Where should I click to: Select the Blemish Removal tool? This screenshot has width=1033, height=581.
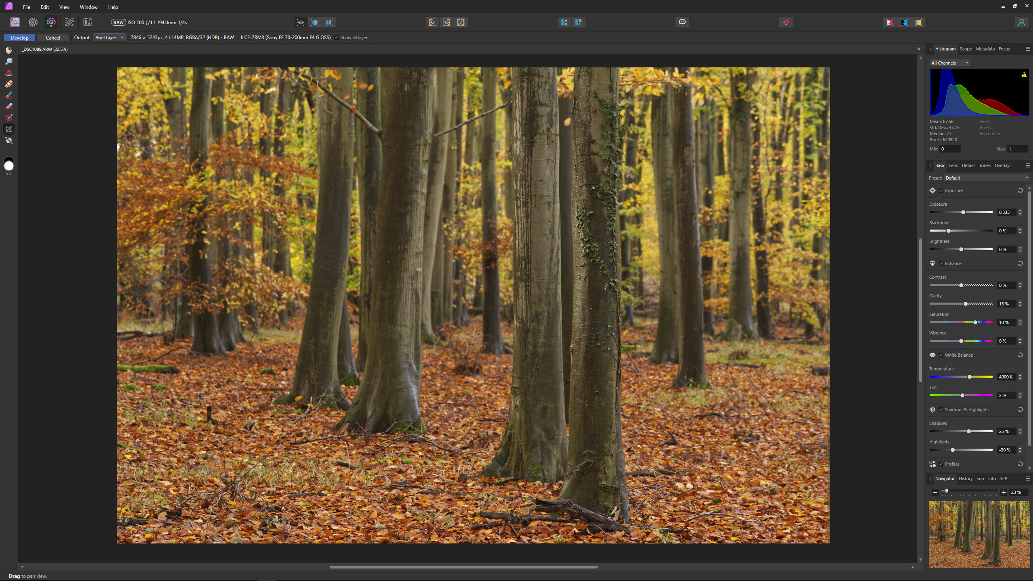click(x=9, y=84)
